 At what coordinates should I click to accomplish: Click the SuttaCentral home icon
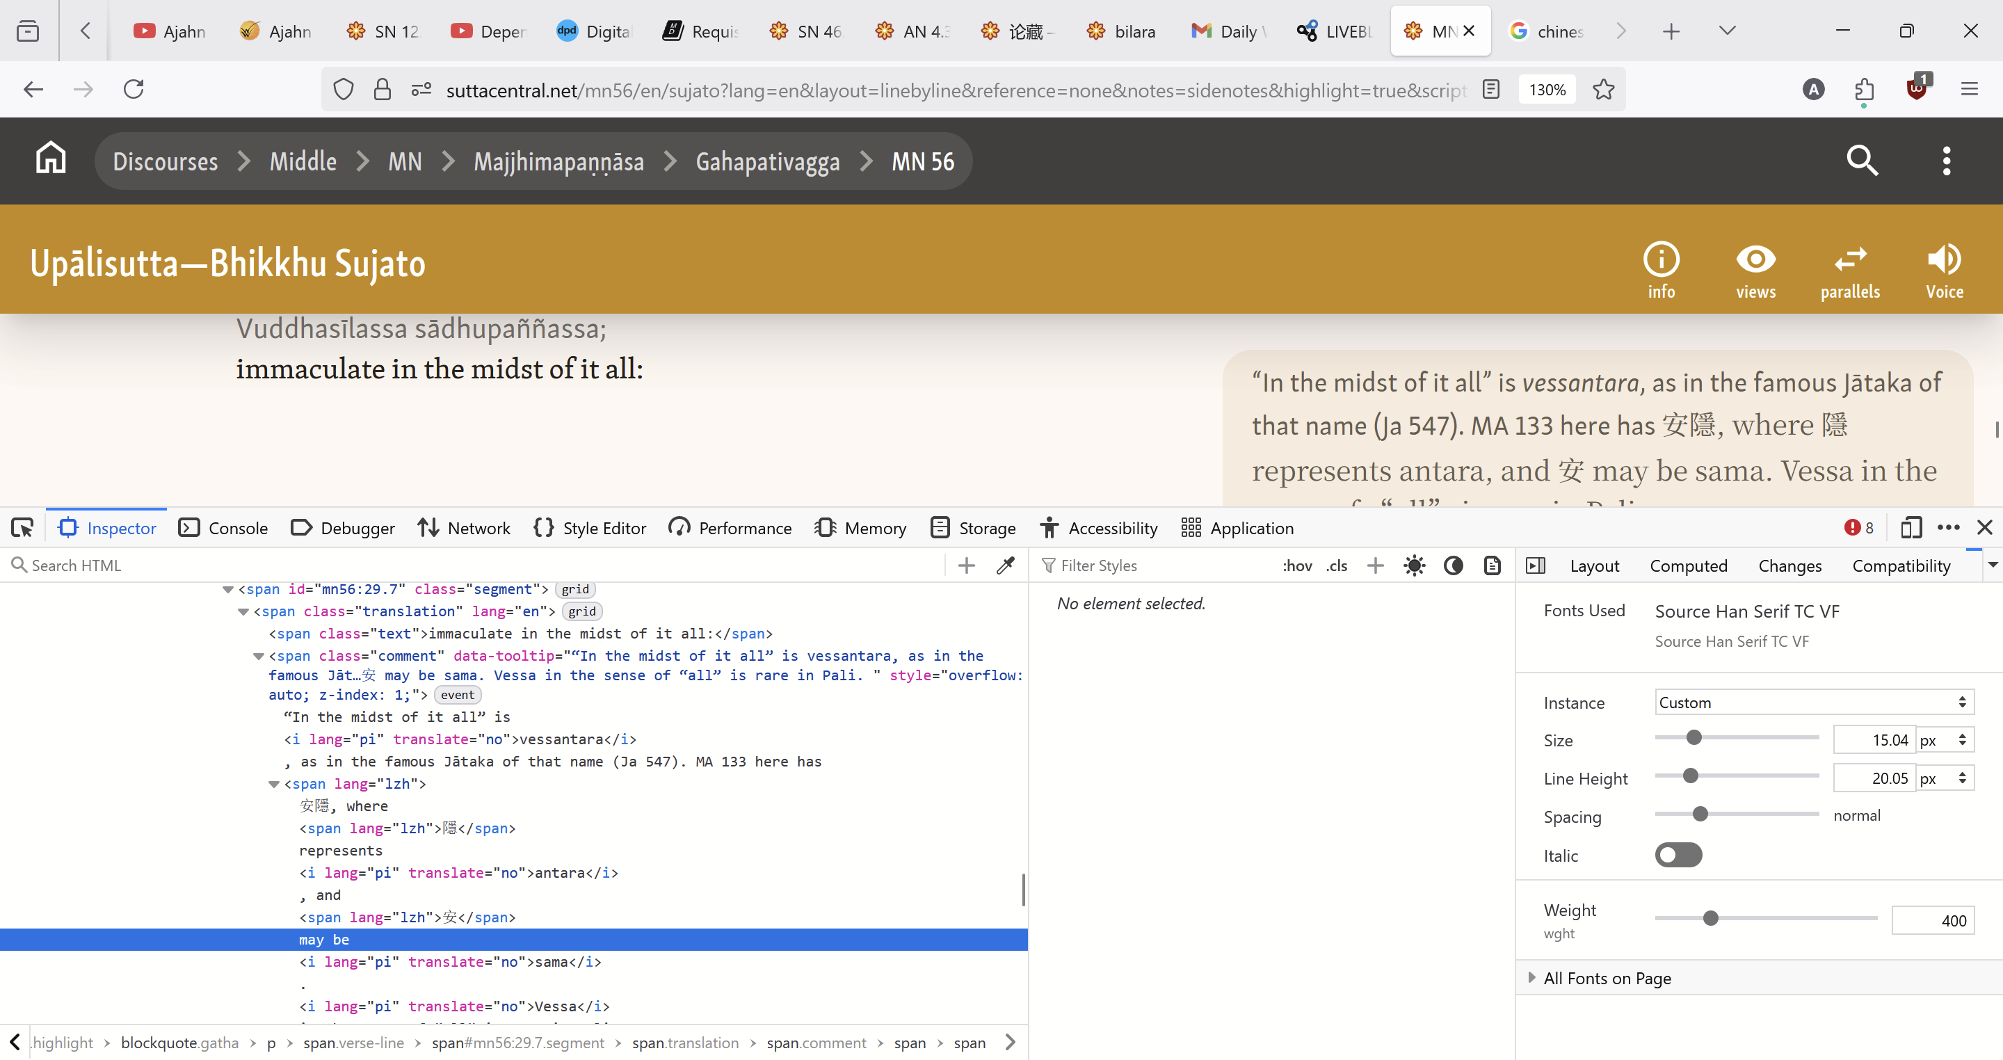click(51, 159)
